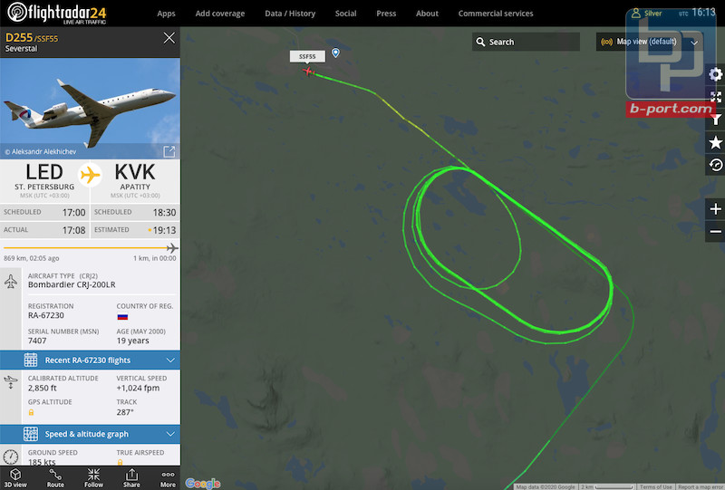Zoom in the map with plus button
This screenshot has width=725, height=490.
point(715,209)
